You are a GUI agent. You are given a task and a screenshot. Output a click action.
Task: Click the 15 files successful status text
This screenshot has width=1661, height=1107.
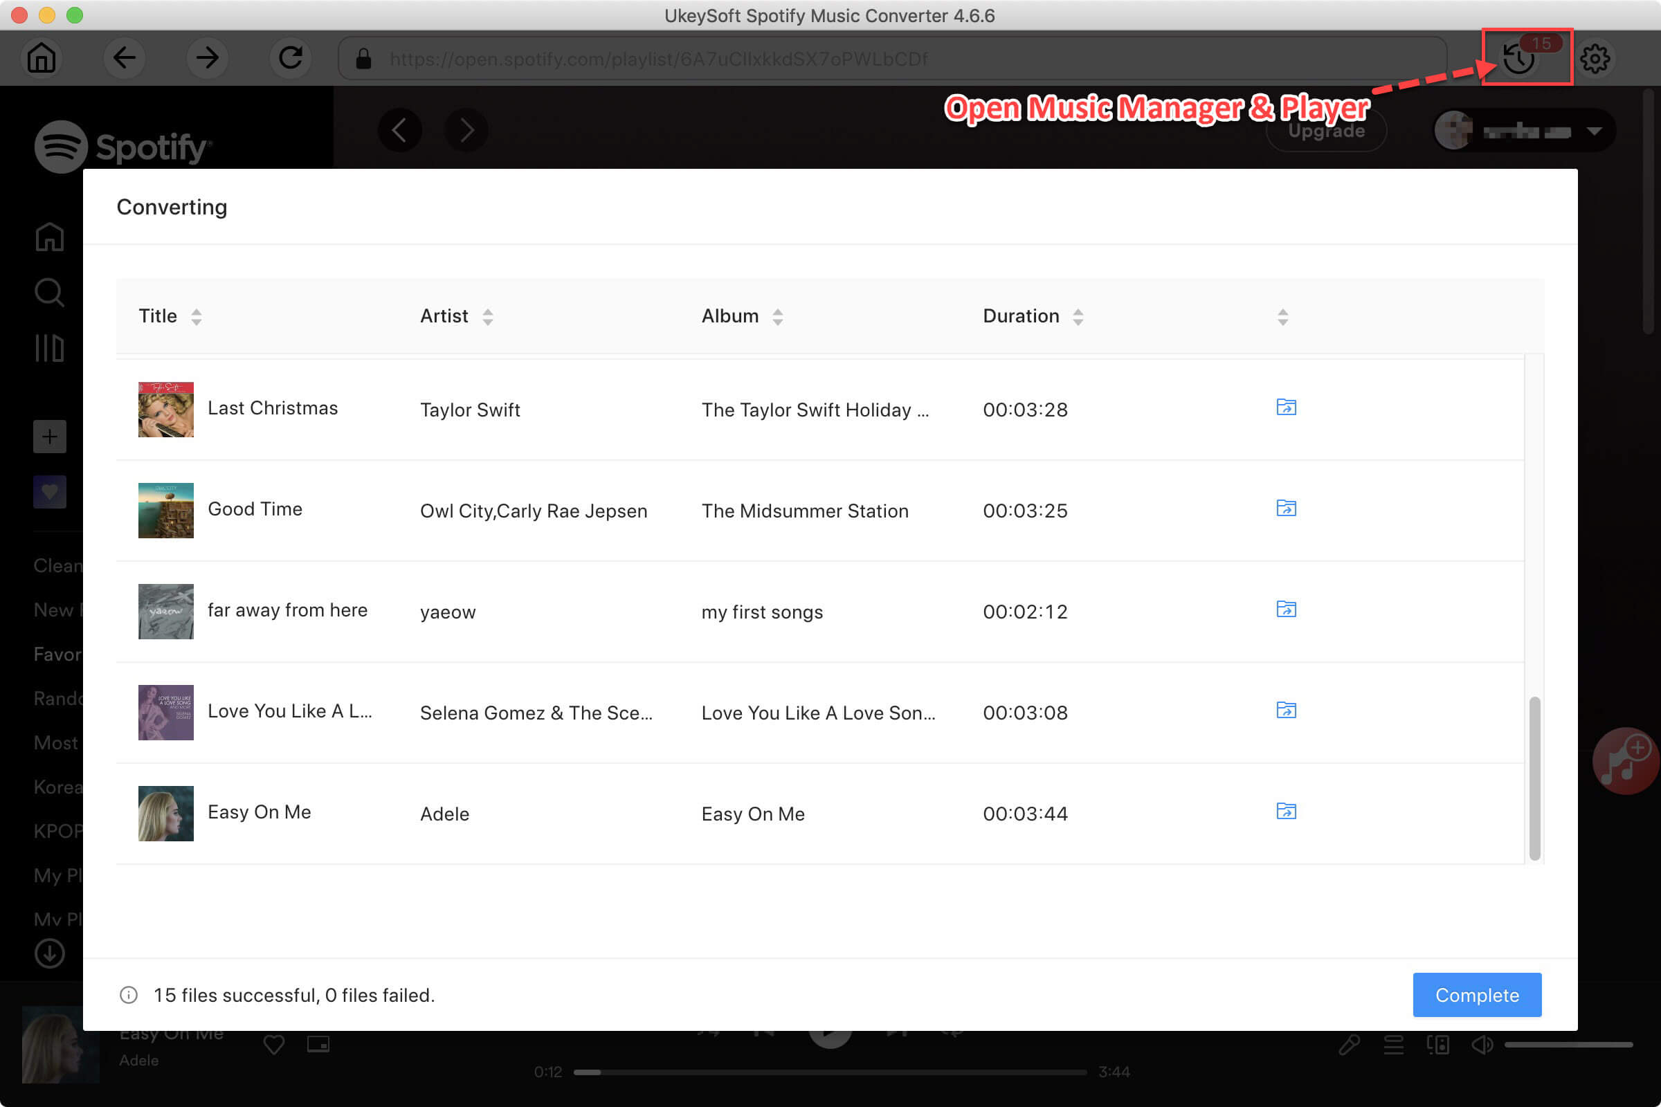coord(293,995)
